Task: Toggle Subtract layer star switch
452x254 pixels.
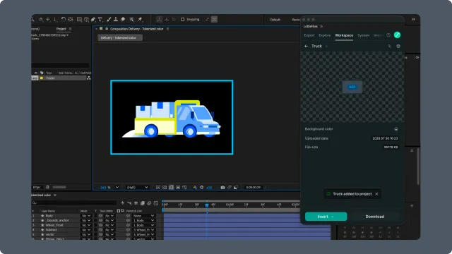Action: [x=42, y=230]
